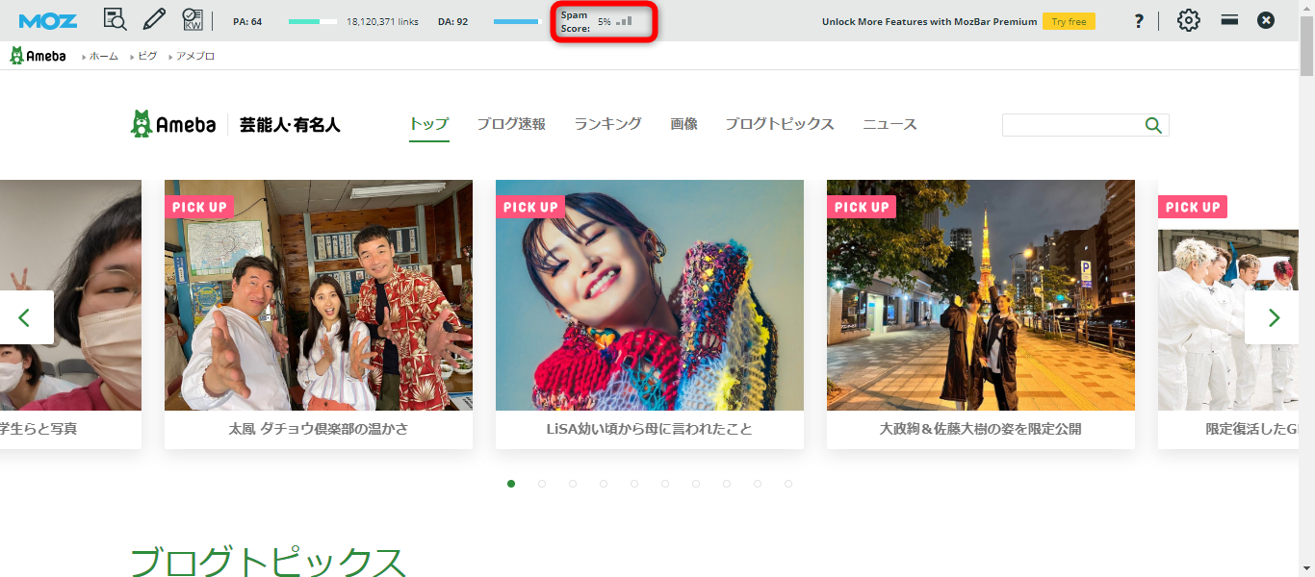Click Unlock More Features with MozBar Premium text

coord(929,21)
